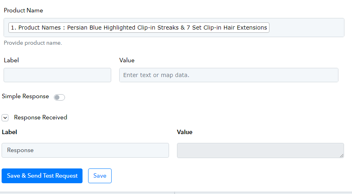
Task: Click bold Label header in response section
Action: click(10, 132)
